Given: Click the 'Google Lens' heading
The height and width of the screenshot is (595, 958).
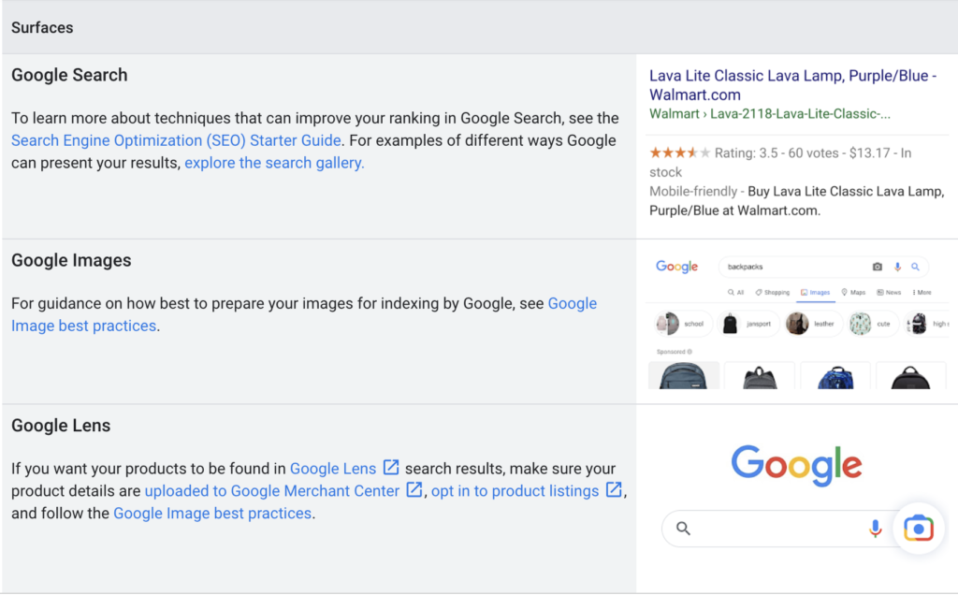Looking at the screenshot, I should point(61,425).
